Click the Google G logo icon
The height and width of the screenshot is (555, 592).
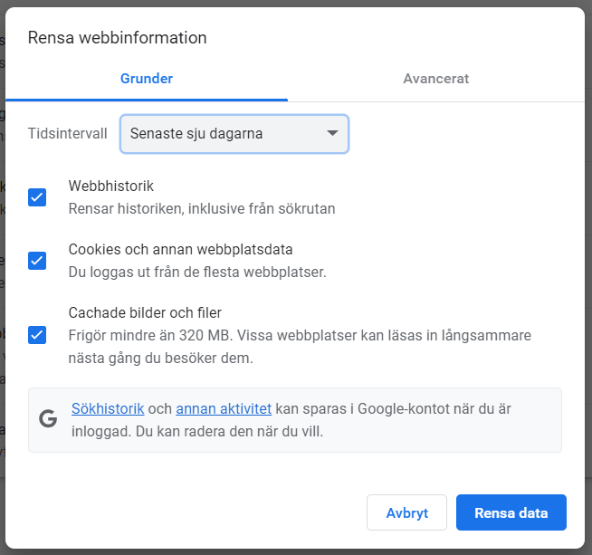click(x=48, y=418)
